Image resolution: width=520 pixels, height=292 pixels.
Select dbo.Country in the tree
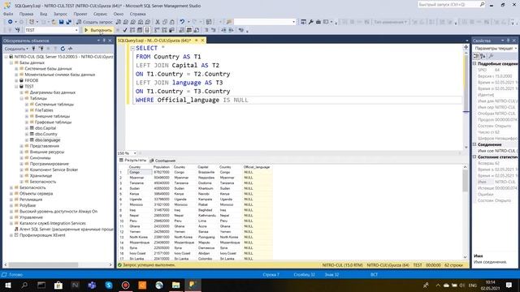(x=46, y=134)
